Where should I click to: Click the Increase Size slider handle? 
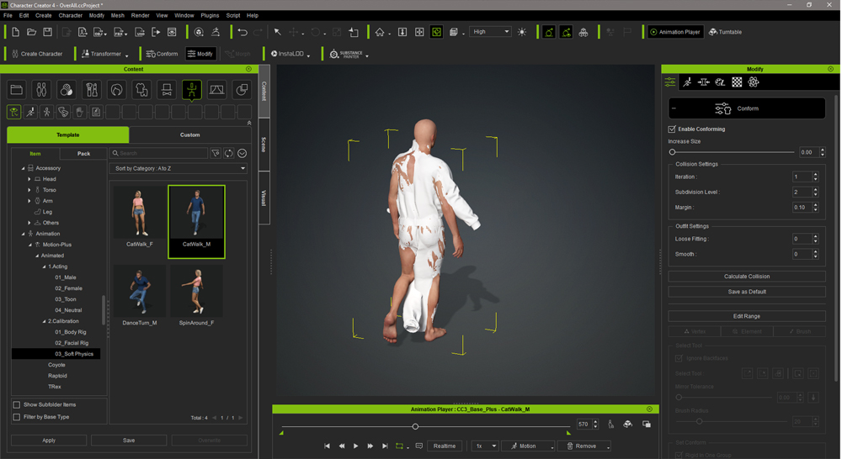(x=673, y=152)
